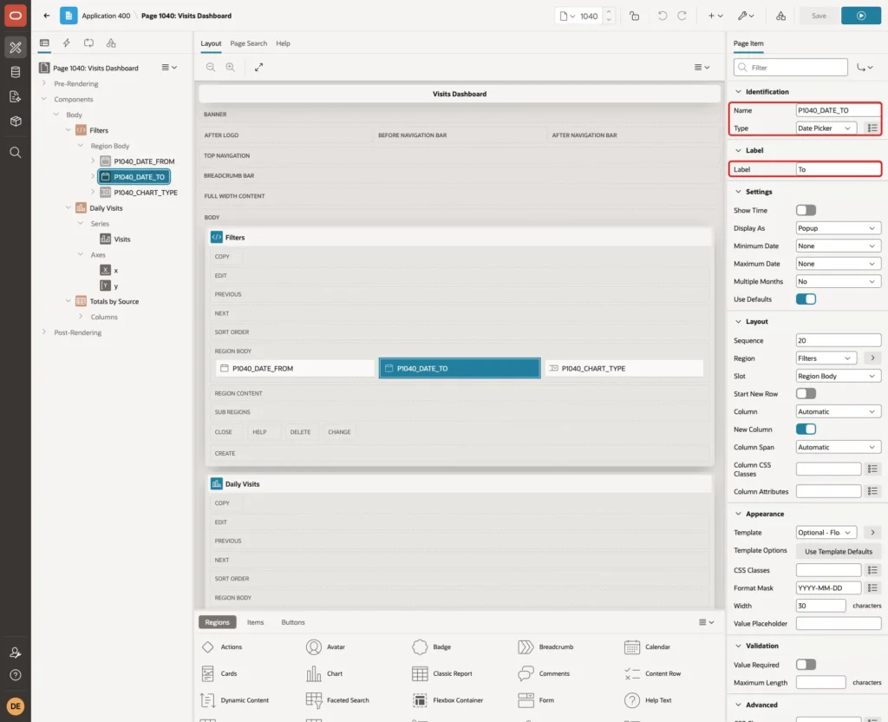Open the App Builder sidebar icon
This screenshot has height=722, width=888.
coord(16,48)
